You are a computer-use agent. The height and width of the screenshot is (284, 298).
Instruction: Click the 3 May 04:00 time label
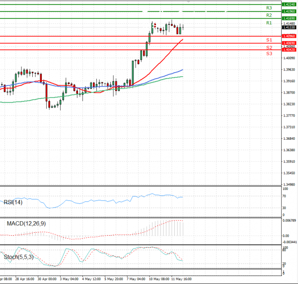point(69,279)
